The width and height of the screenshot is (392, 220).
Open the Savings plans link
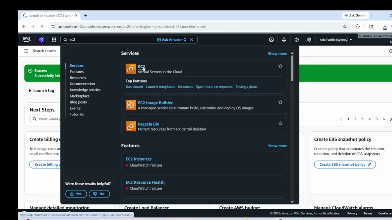point(246,86)
